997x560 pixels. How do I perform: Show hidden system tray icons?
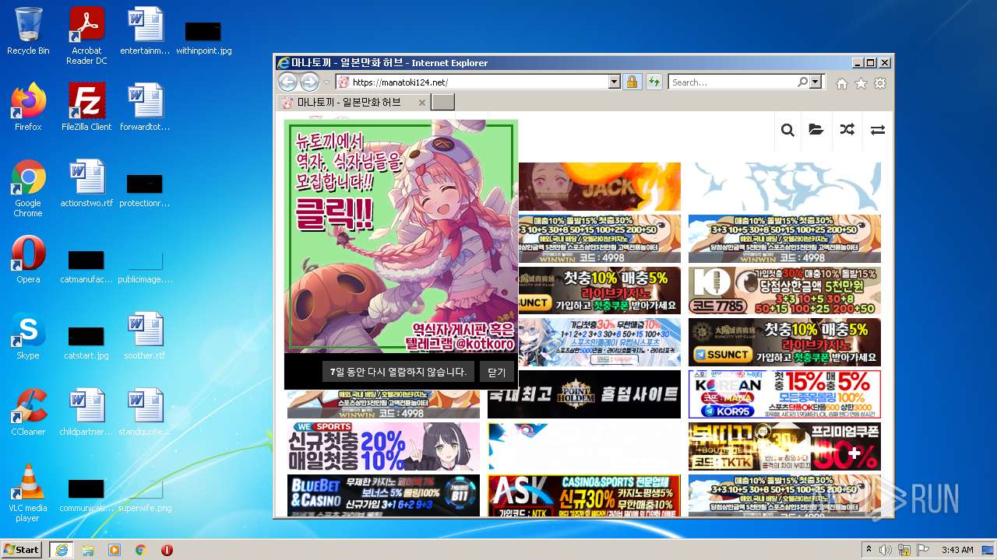click(868, 550)
